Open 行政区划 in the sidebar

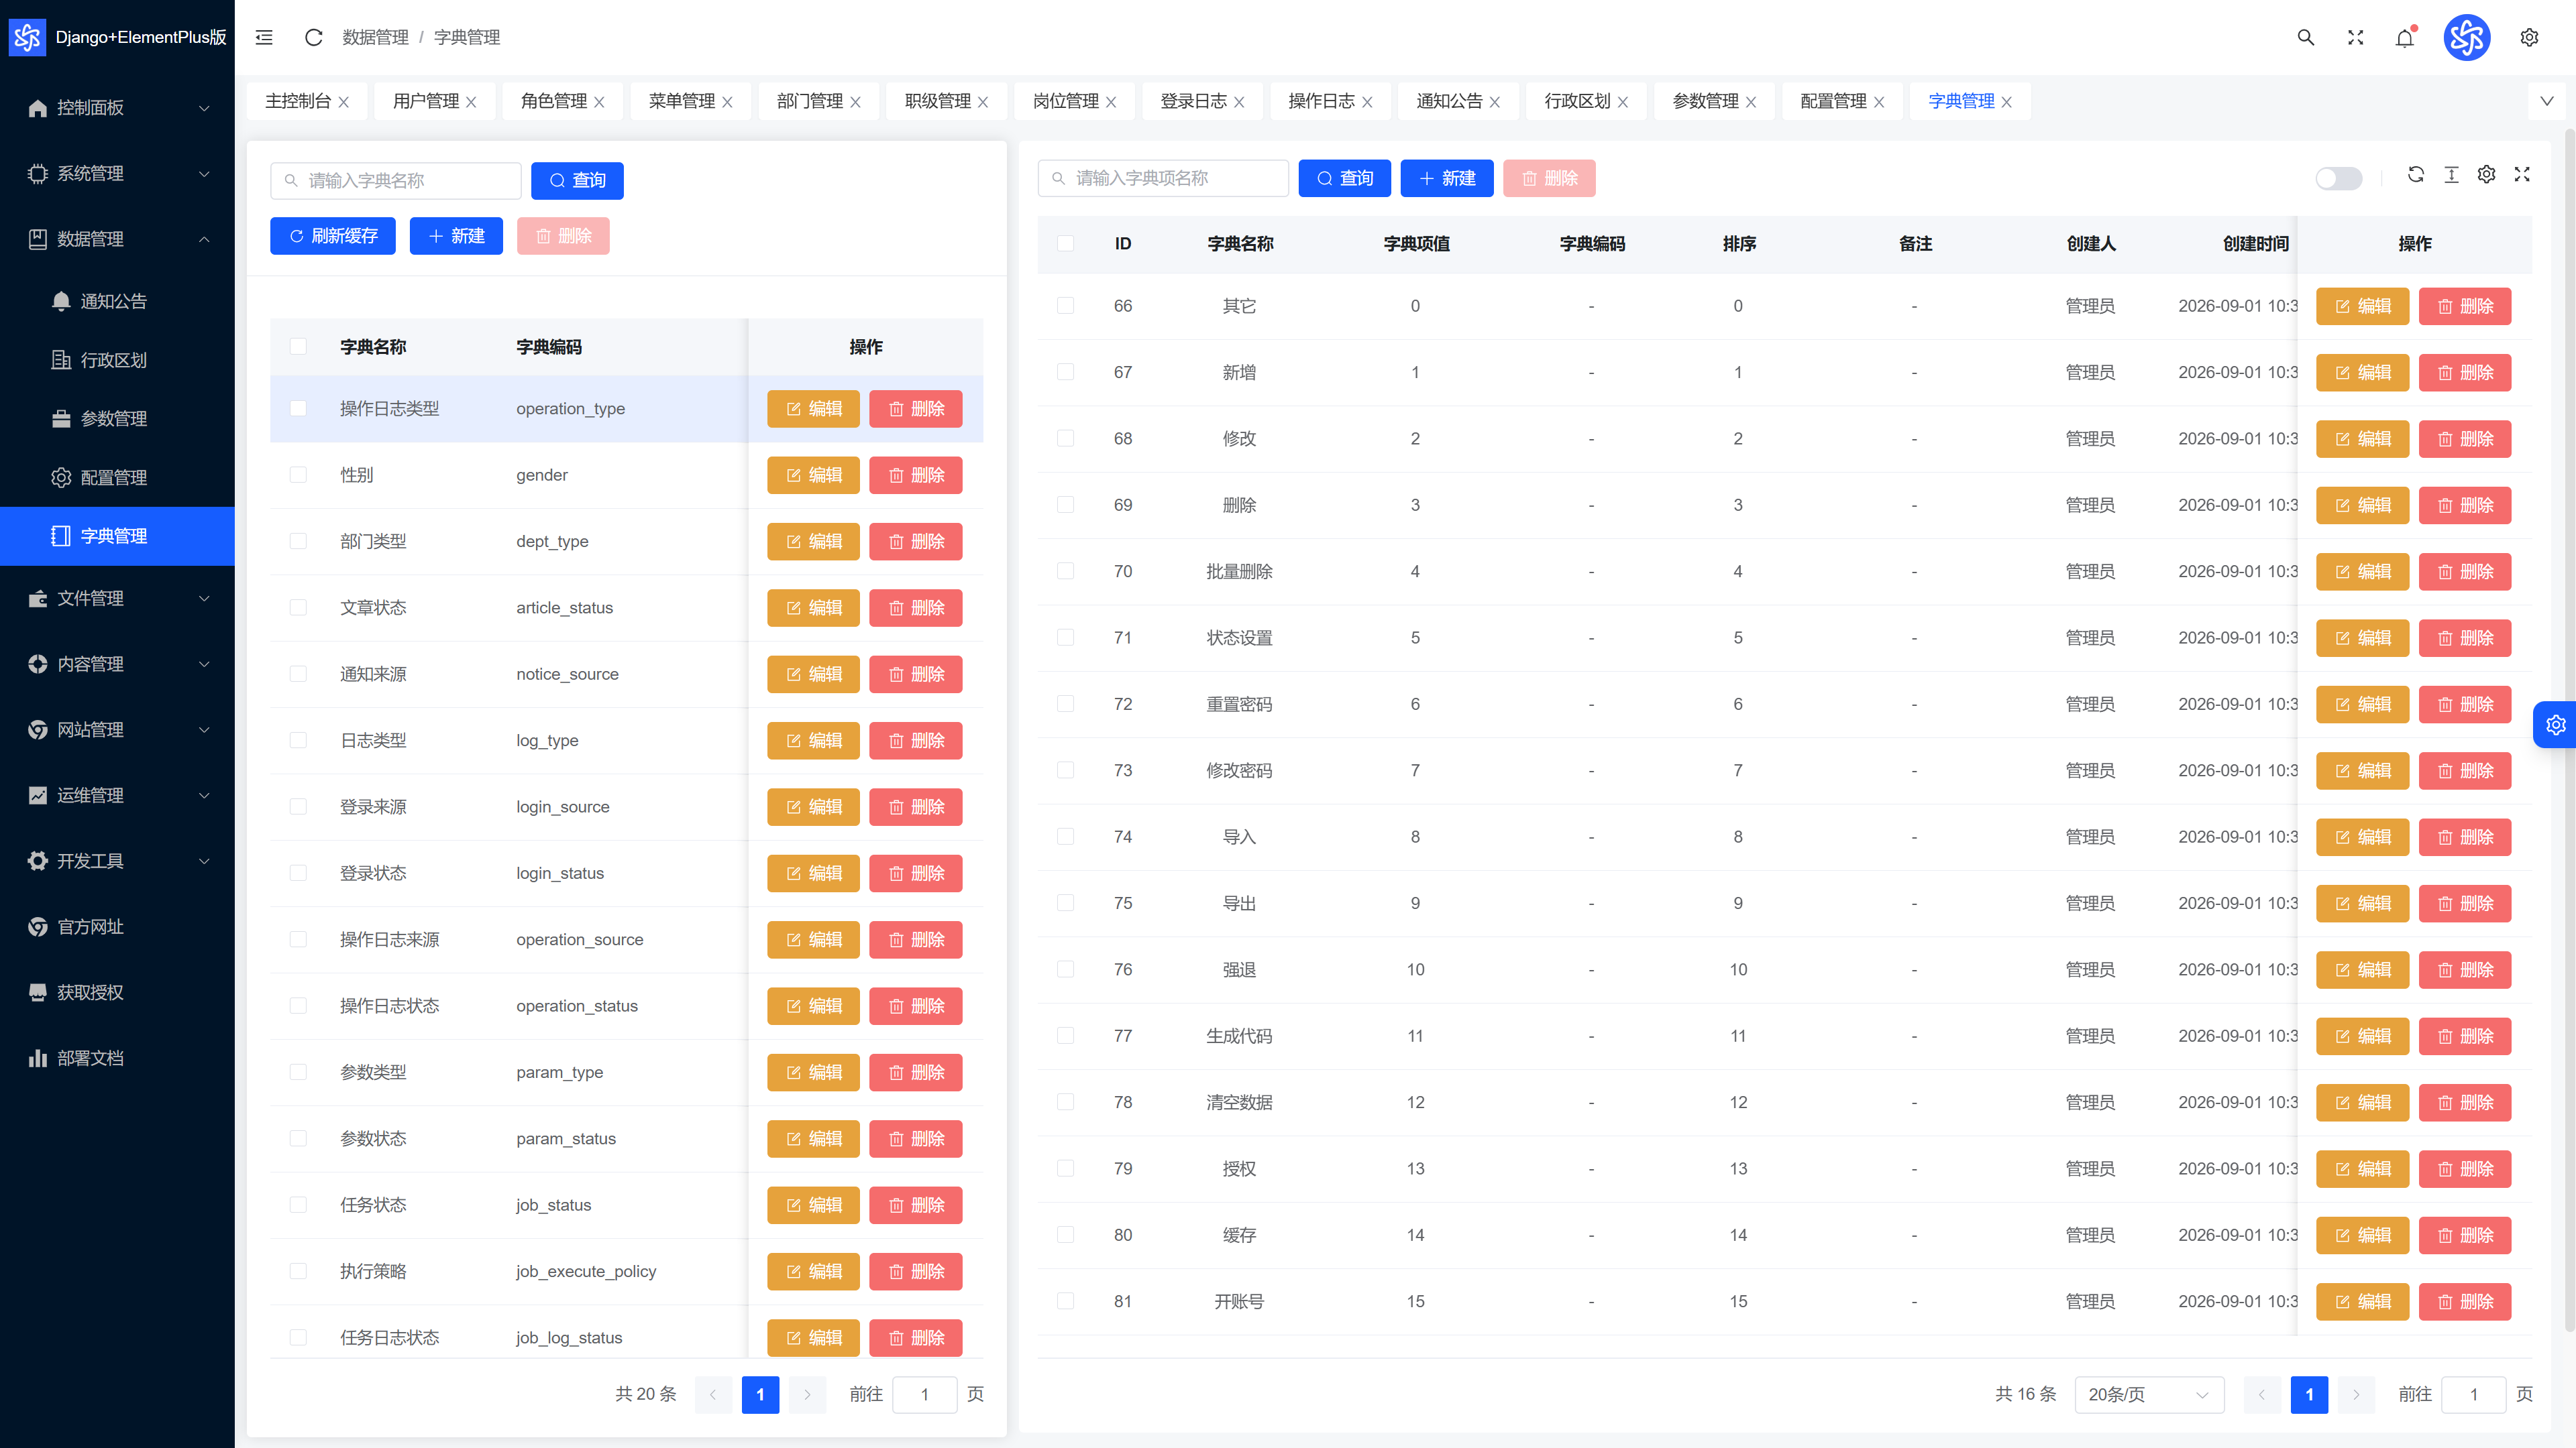(x=117, y=360)
